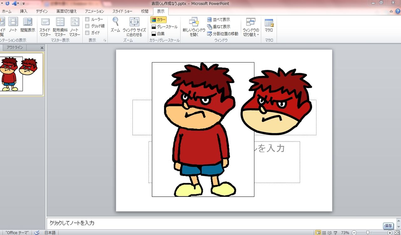
Task: Select the slide thumbnail in the left pane
Action: pyautogui.click(x=21, y=74)
